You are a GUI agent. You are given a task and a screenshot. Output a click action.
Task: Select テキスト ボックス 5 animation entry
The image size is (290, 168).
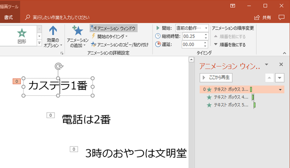[242, 105]
